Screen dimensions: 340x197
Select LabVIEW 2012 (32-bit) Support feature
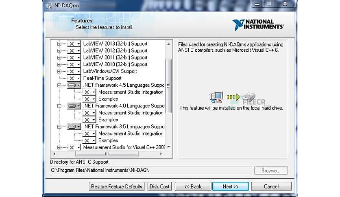tap(115, 50)
